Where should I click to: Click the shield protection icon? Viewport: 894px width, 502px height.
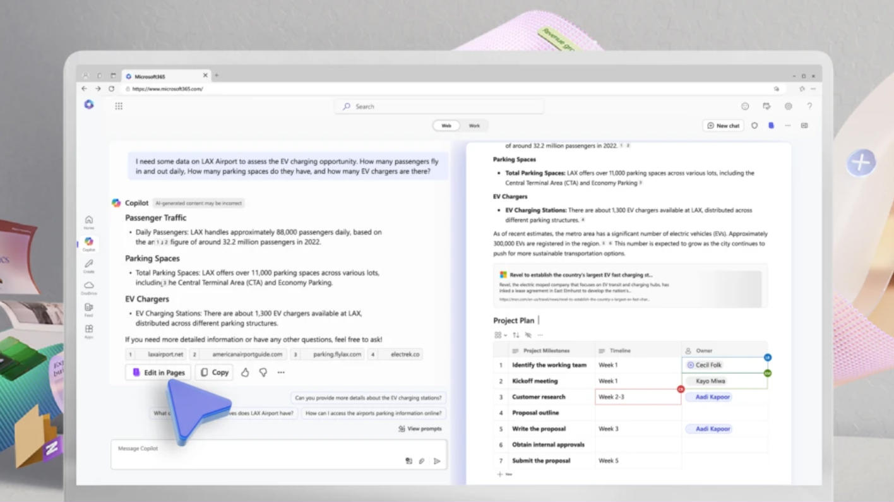(754, 126)
